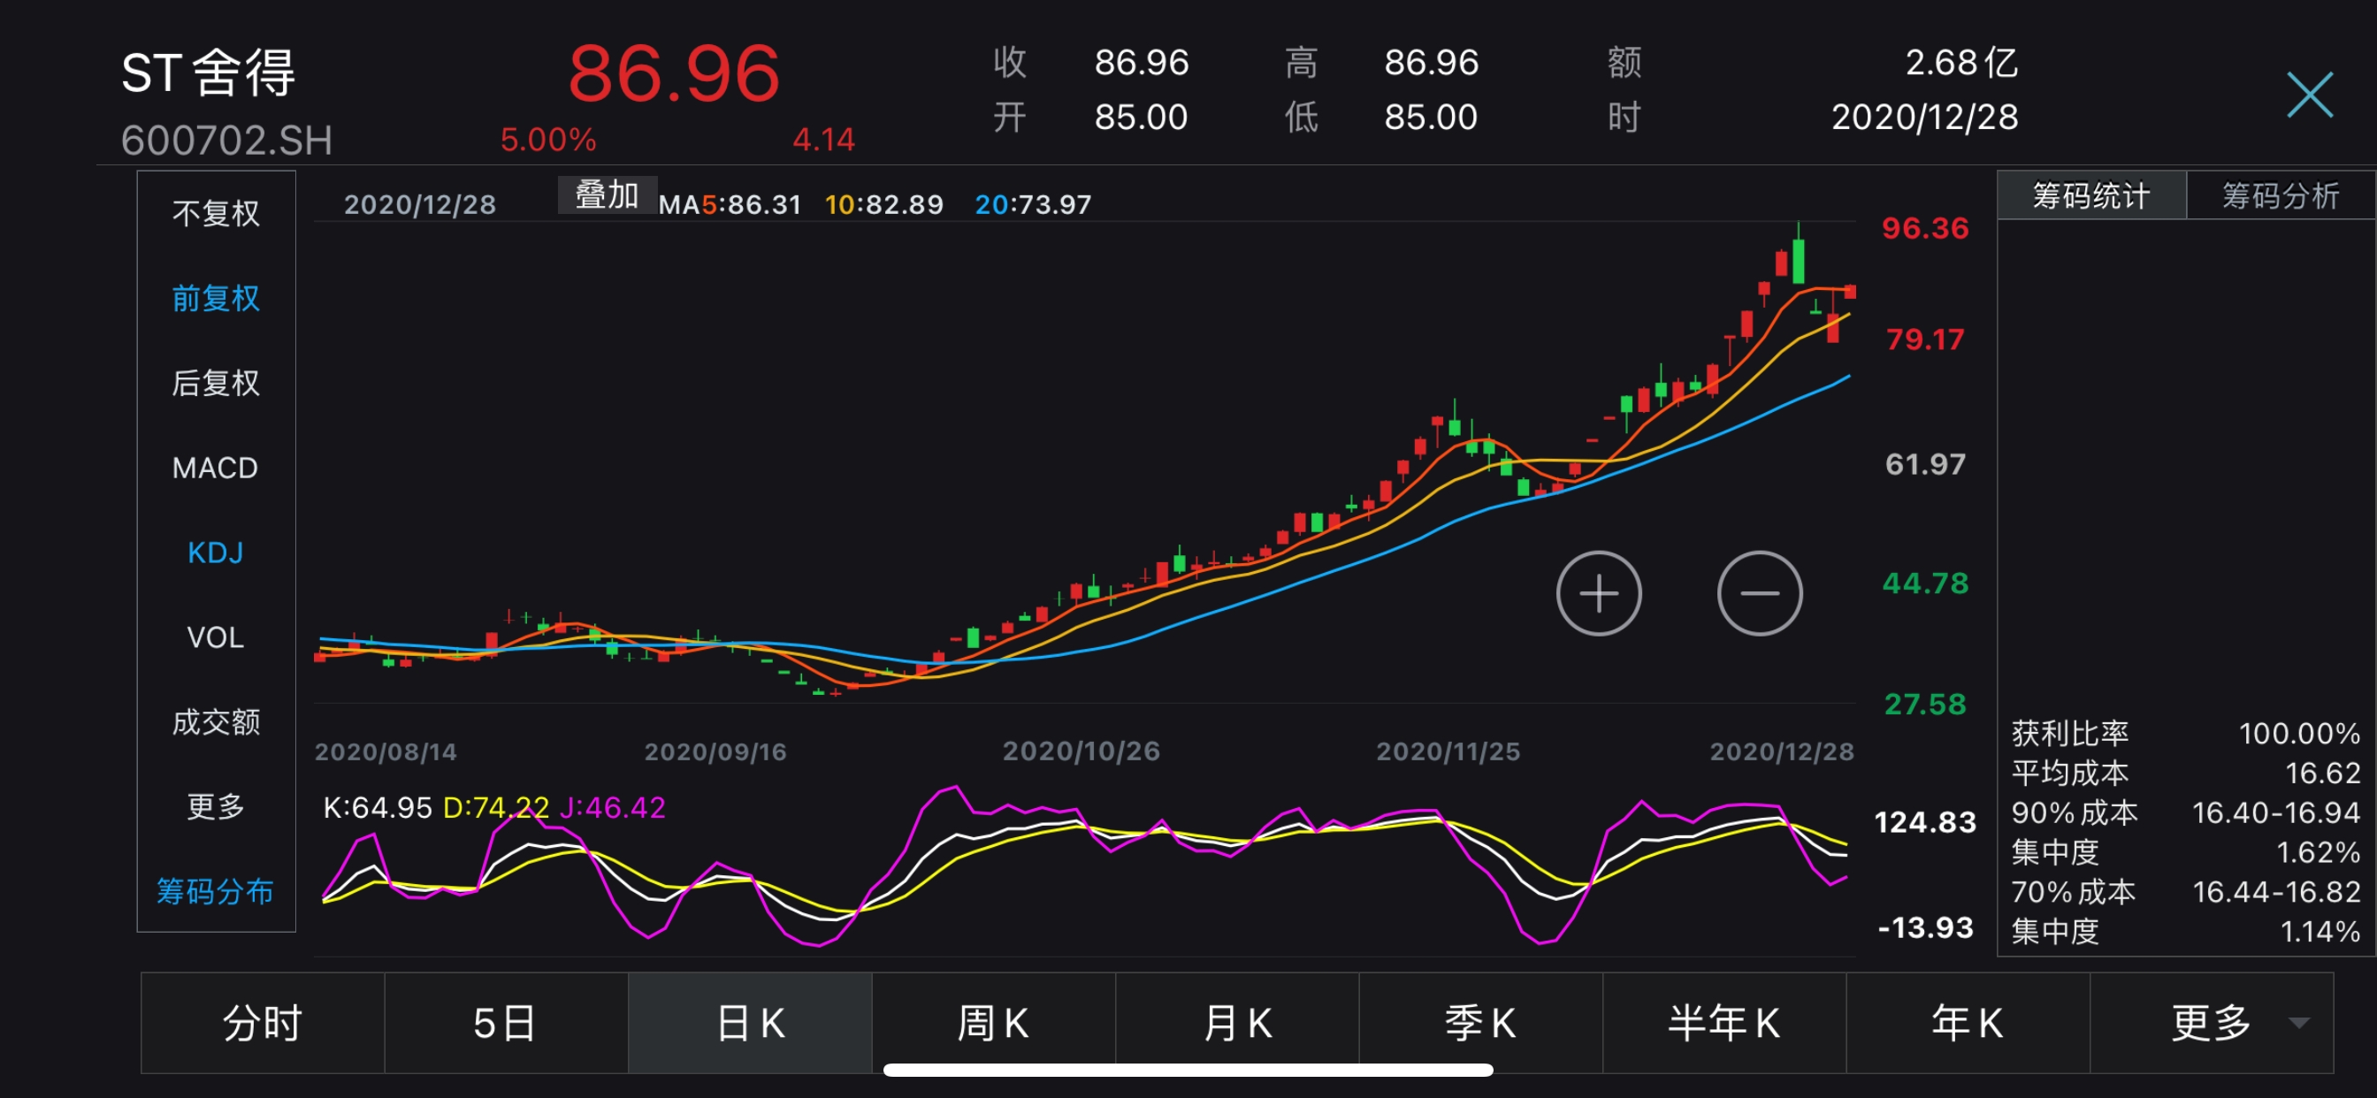Select 后复权 price adjustment
Screen dimensions: 2377x1098
[x=216, y=383]
